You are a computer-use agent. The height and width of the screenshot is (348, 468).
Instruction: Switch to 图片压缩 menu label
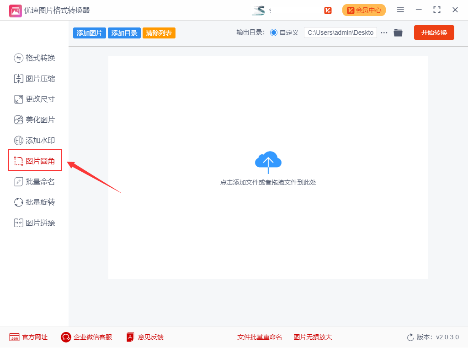[40, 79]
